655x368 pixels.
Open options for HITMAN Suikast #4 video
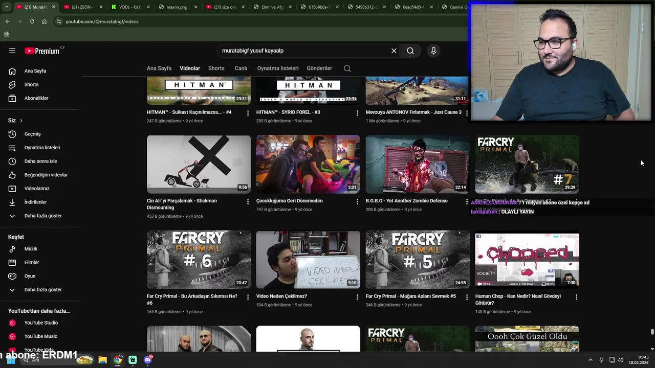click(248, 113)
